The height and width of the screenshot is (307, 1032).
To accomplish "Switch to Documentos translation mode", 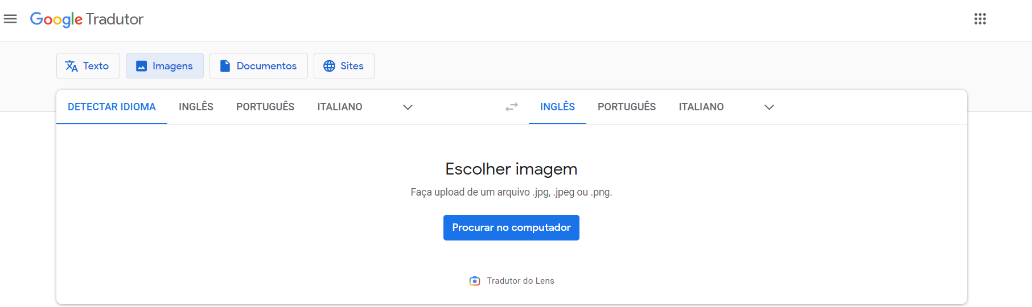I will (x=258, y=66).
